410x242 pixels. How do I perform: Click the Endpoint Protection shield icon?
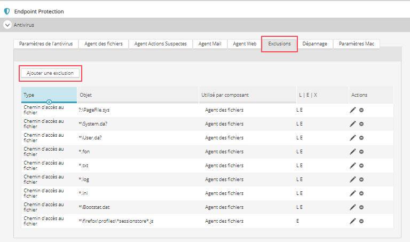(x=6, y=11)
